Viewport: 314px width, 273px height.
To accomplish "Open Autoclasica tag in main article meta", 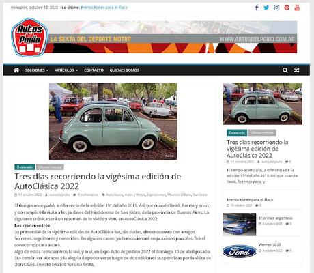I will (115, 195).
